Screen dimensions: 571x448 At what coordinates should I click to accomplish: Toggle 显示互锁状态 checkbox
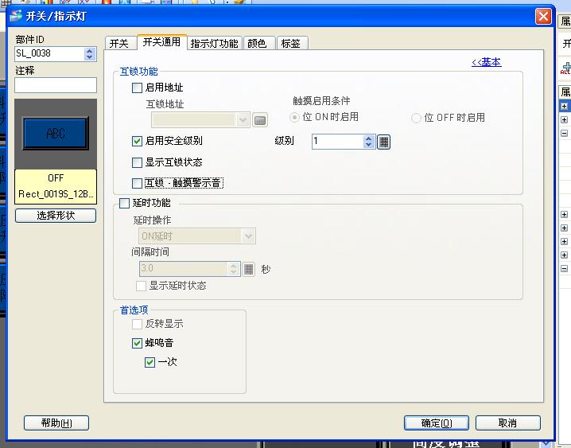point(138,162)
